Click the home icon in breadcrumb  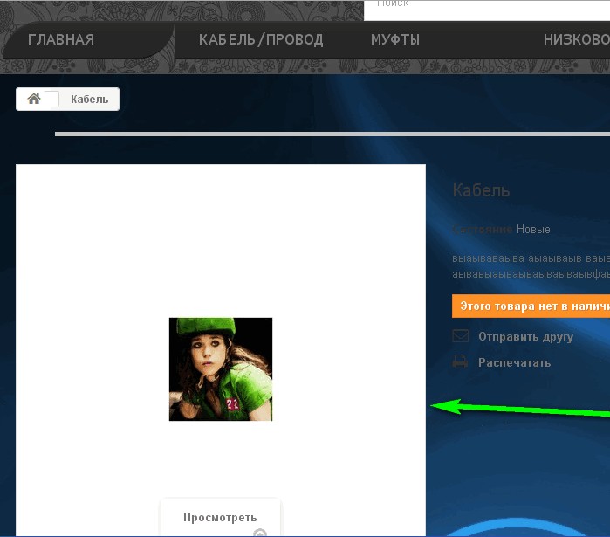pos(34,99)
